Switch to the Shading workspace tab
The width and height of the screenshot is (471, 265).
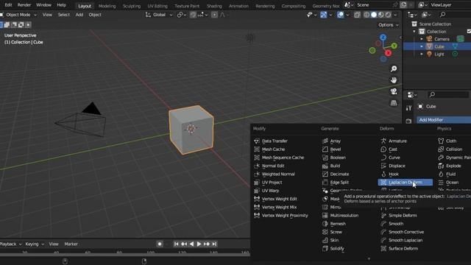click(214, 6)
